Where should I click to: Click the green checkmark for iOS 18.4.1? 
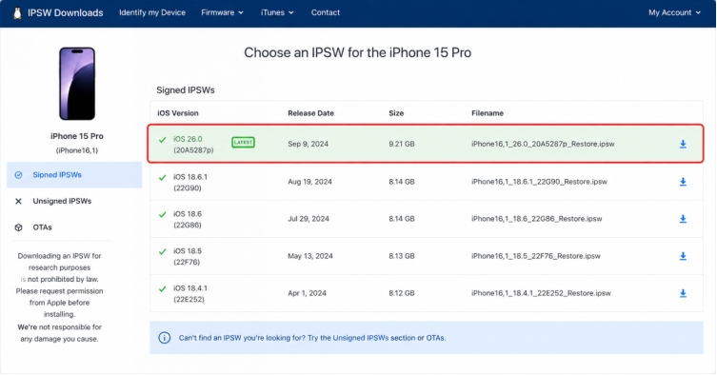tap(162, 288)
